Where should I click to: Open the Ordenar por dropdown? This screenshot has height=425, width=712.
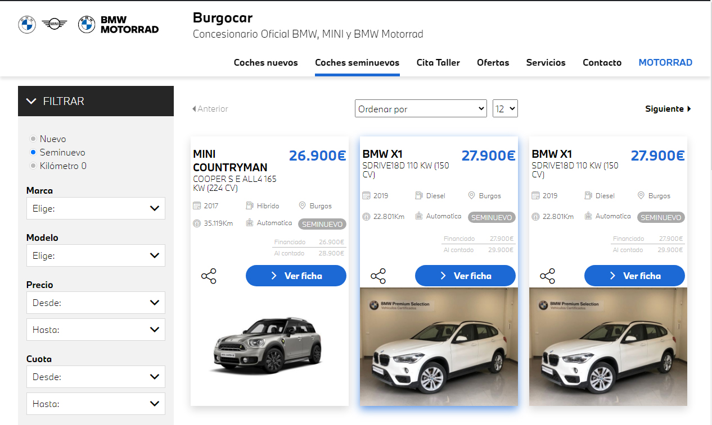coord(421,109)
